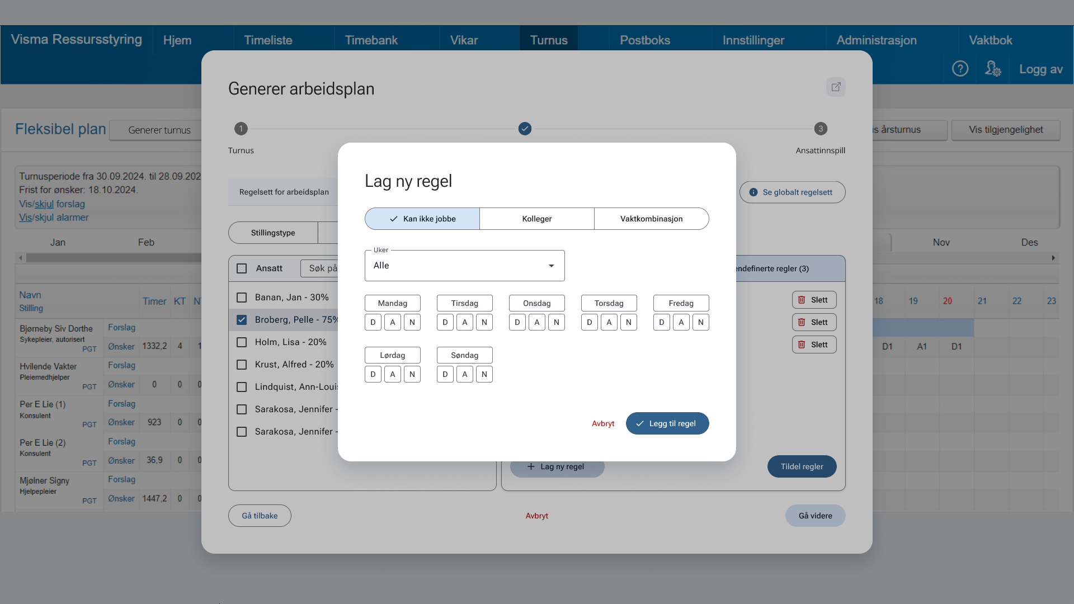Select the Kan ikke jobbe rule type
Viewport: 1074px width, 604px height.
point(422,219)
